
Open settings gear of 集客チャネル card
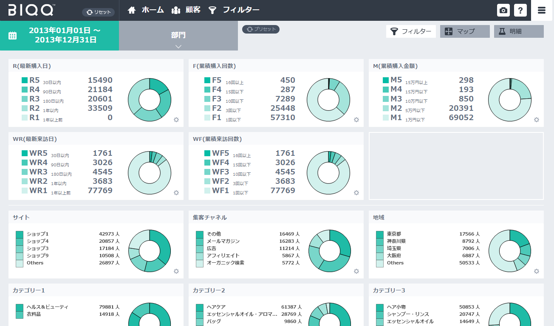tap(356, 271)
